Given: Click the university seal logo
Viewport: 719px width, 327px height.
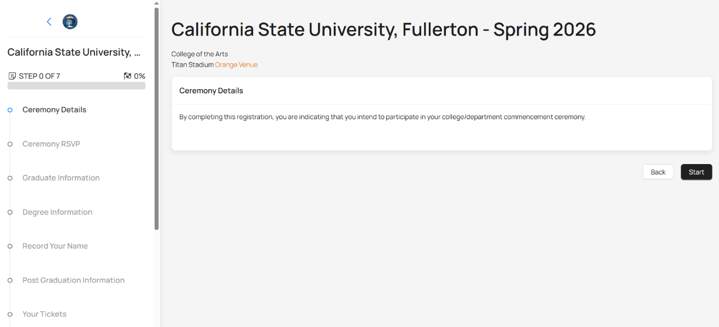Looking at the screenshot, I should [x=70, y=22].
